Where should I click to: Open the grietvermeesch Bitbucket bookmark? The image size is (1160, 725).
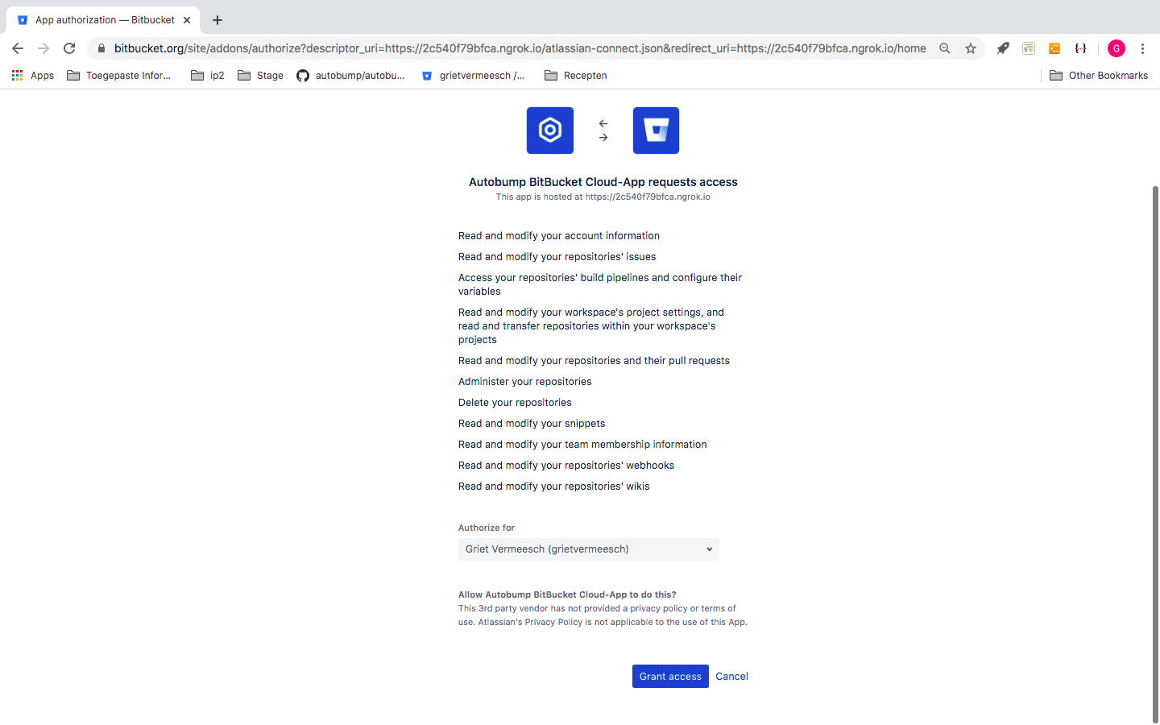pyautogui.click(x=474, y=76)
